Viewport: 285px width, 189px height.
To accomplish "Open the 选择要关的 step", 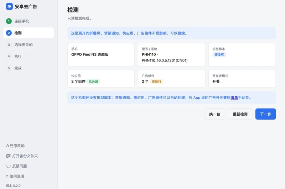I will tap(28, 44).
